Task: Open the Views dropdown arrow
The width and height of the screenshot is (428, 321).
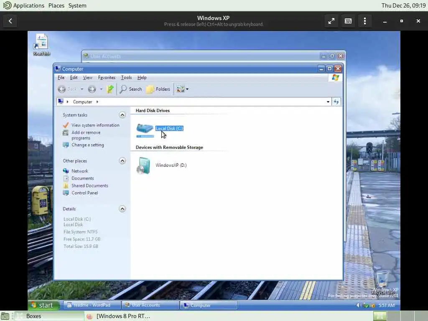Action: click(x=187, y=89)
